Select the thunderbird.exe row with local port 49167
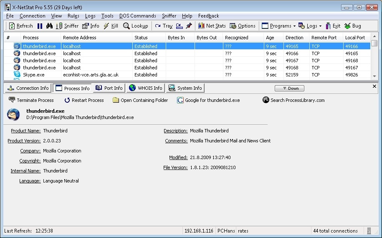 (x=187, y=68)
